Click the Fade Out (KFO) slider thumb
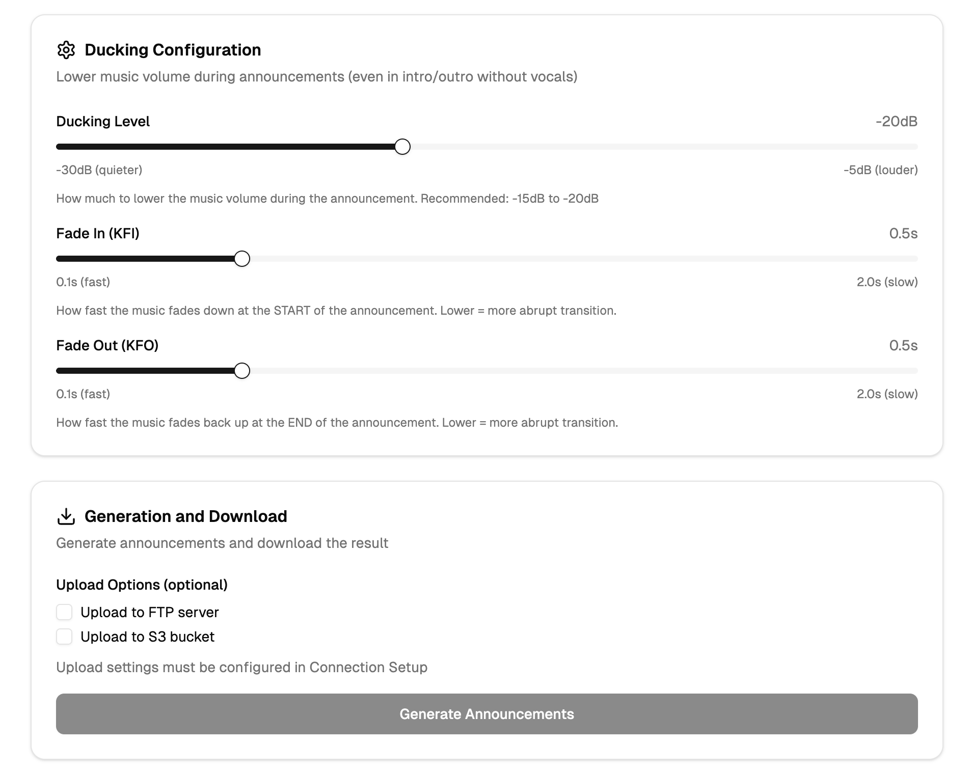972x773 pixels. pos(242,371)
